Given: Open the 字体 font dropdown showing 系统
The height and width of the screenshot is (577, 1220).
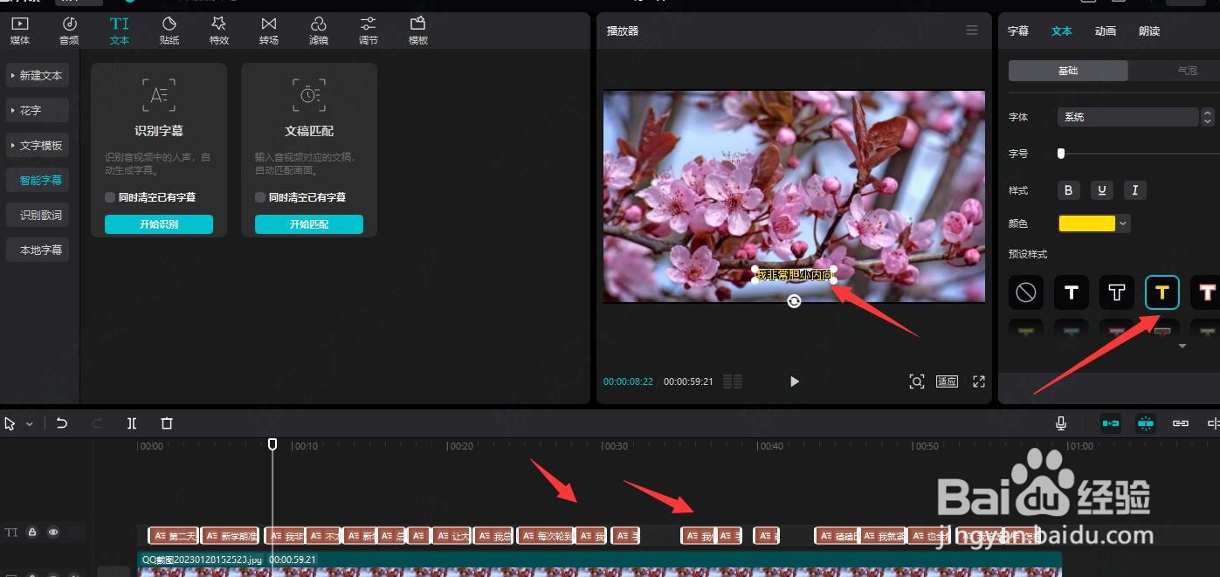Looking at the screenshot, I should coord(1127,116).
